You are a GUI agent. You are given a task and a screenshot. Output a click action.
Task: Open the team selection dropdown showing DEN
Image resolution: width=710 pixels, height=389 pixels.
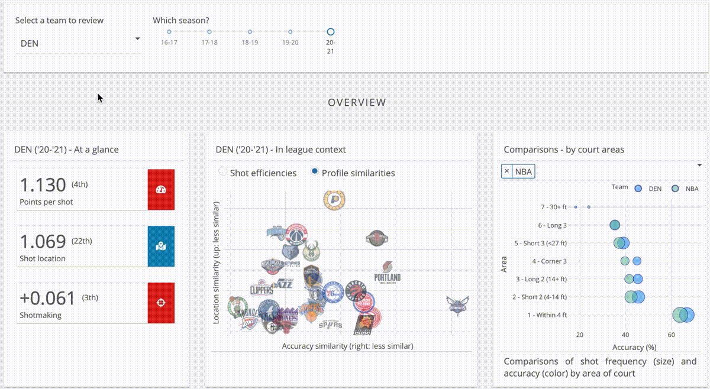click(78, 43)
